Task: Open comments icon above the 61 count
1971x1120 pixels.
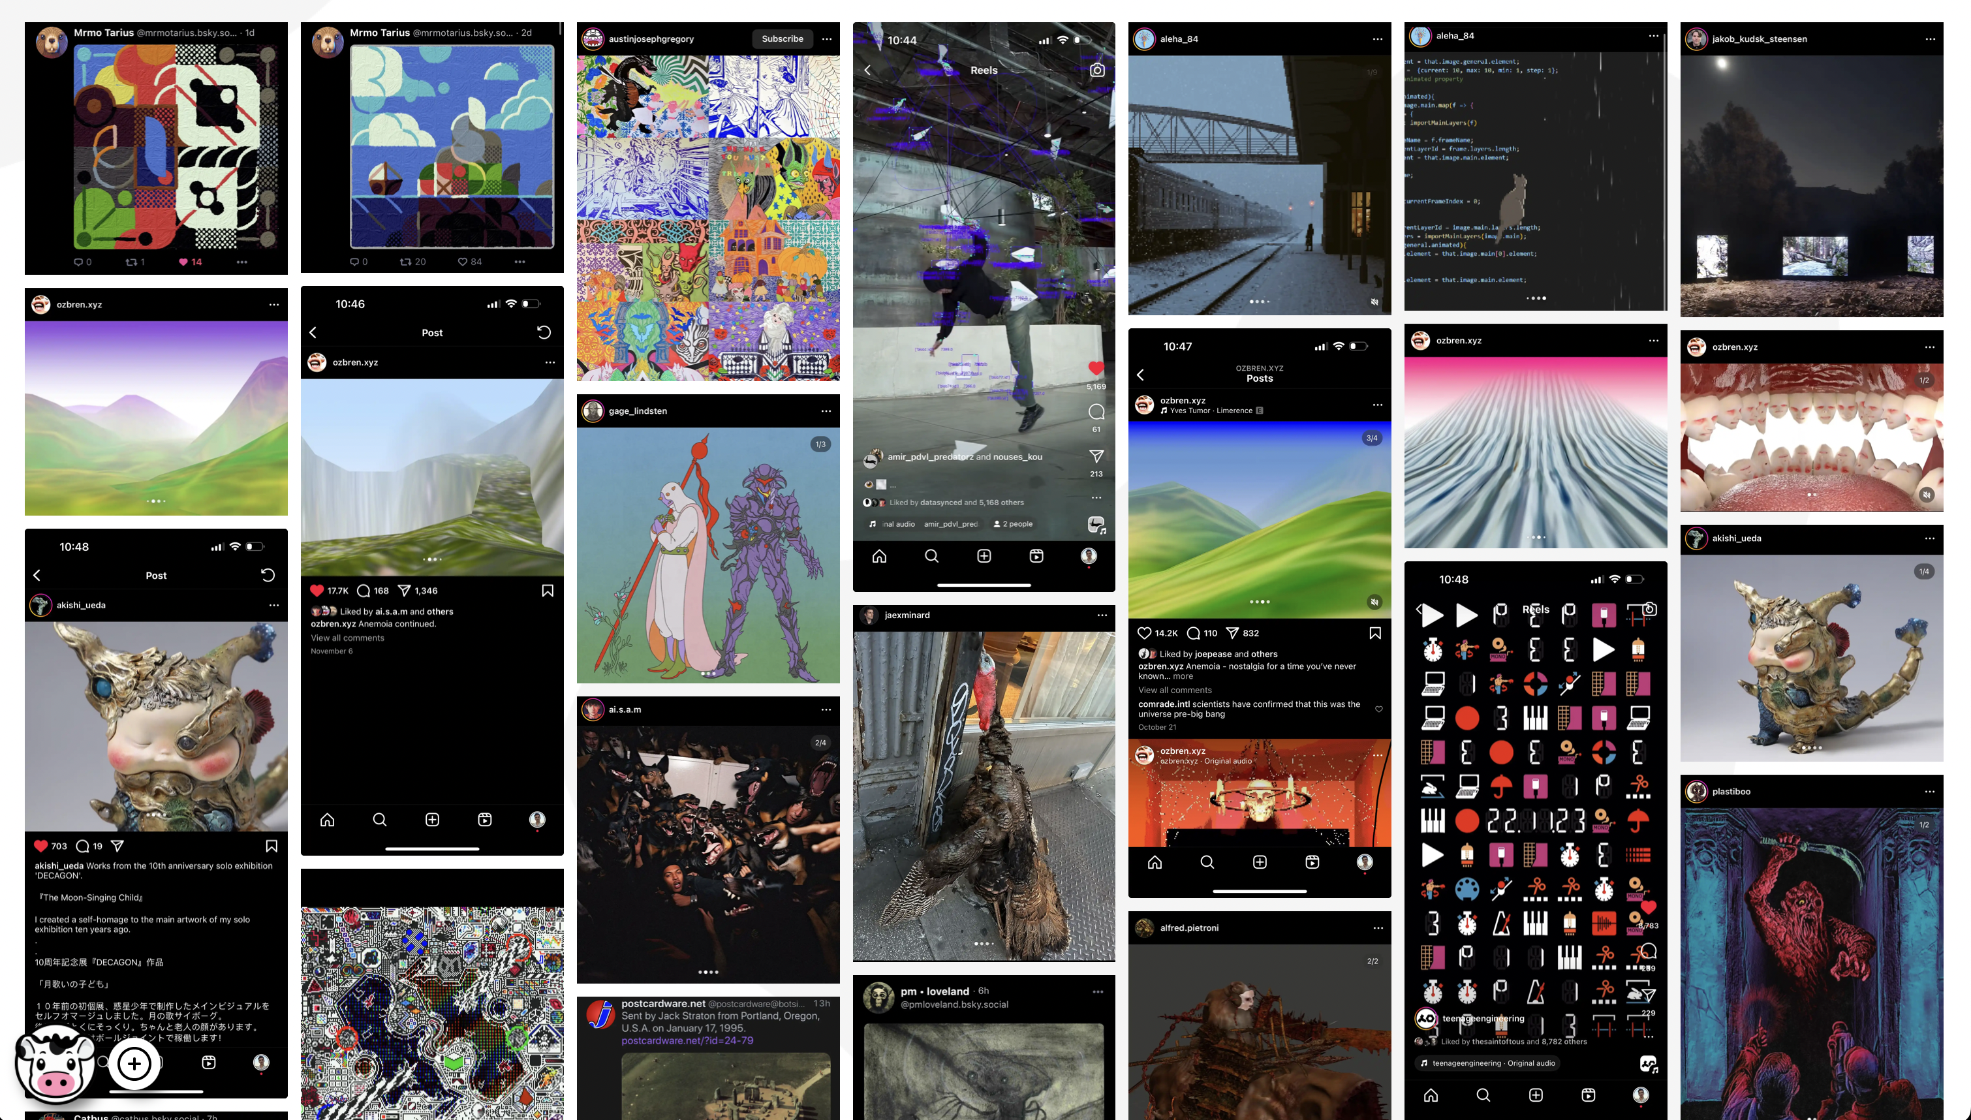Action: (x=1096, y=412)
